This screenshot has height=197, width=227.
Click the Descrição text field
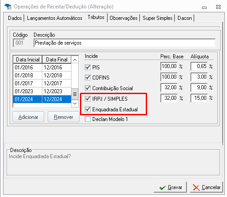tap(125, 43)
